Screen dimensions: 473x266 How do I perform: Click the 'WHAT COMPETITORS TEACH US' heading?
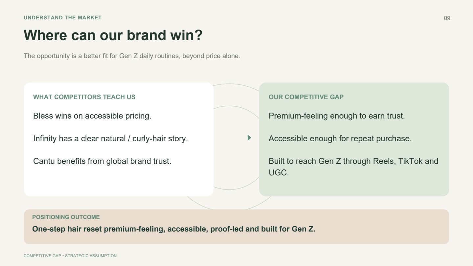pos(84,97)
